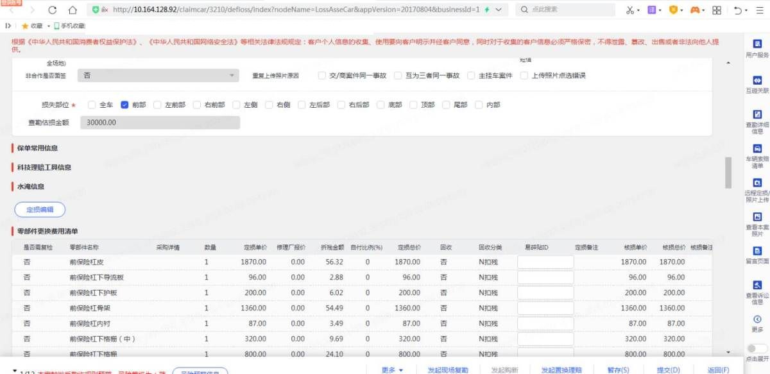Open the 查看本案照片 sidebar icon

pos(757,217)
